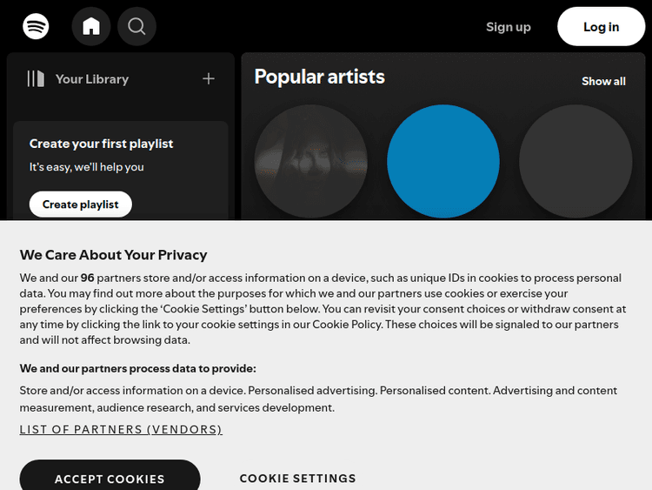
Task: Open search with magnifying glass icon
Action: tap(136, 26)
